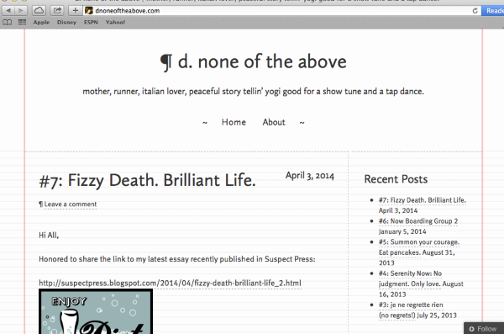
Task: Click 'Honored to share the link' sentence
Action: click(177, 259)
